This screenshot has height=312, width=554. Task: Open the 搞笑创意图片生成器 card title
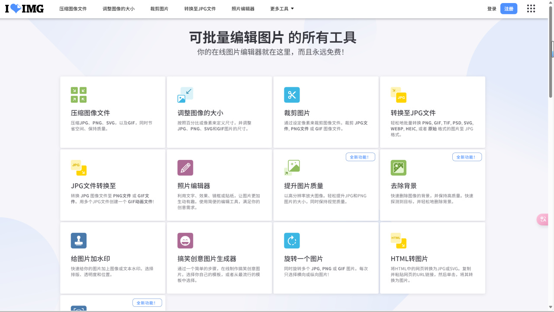click(207, 259)
